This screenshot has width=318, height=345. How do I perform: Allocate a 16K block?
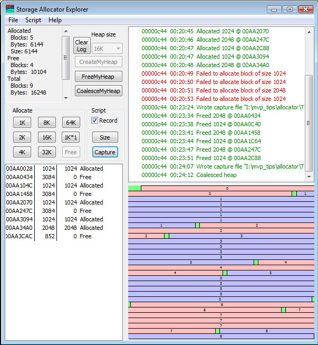pos(47,137)
